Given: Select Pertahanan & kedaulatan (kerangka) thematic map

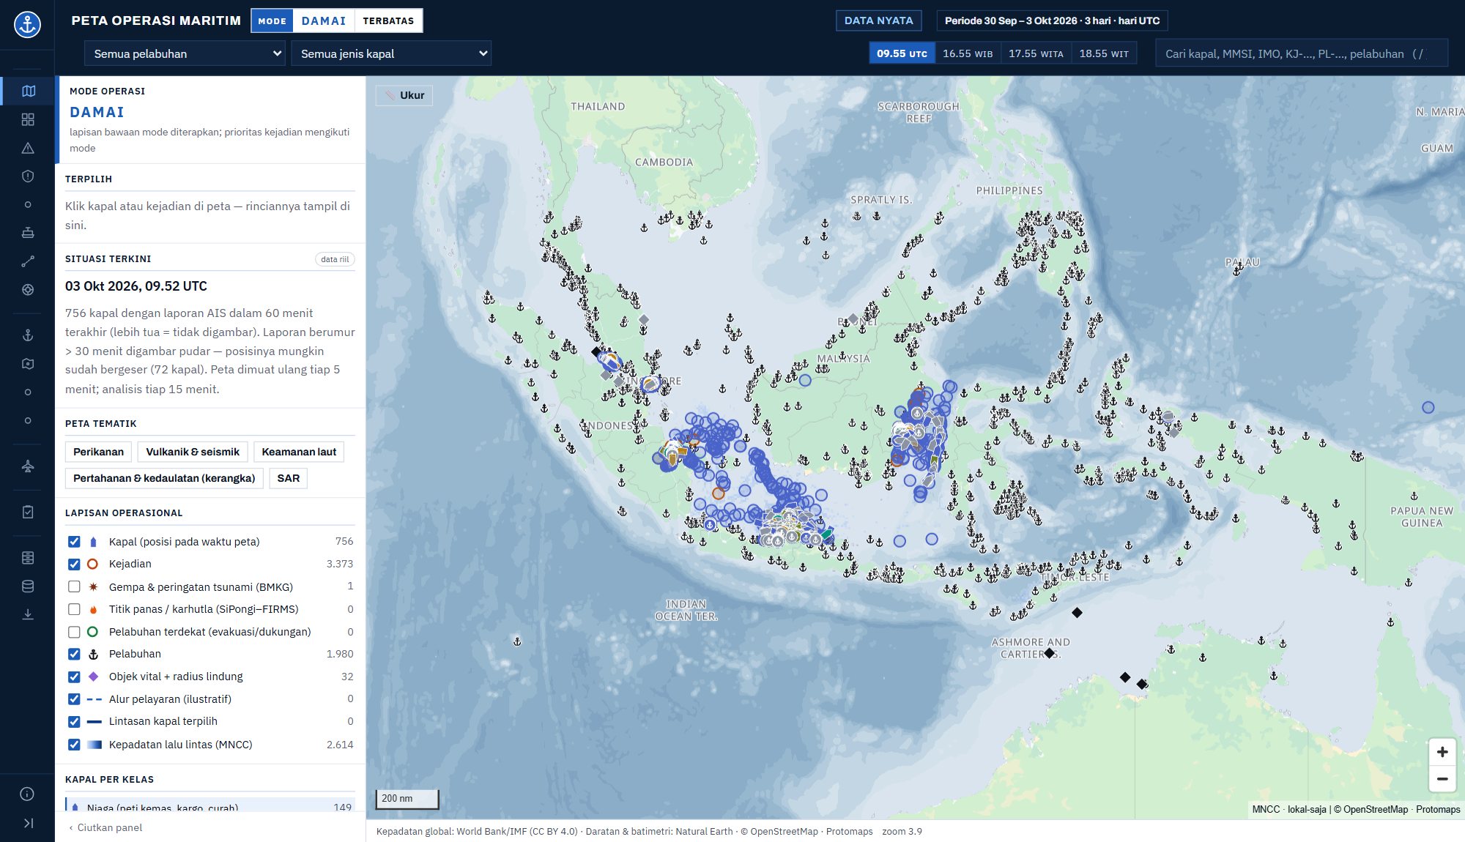Looking at the screenshot, I should click(x=164, y=478).
